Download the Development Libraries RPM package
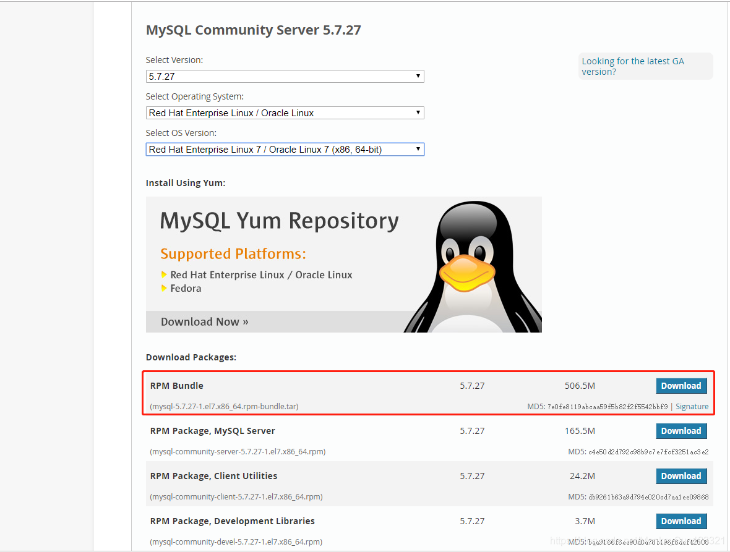The width and height of the screenshot is (730, 552). [681, 521]
